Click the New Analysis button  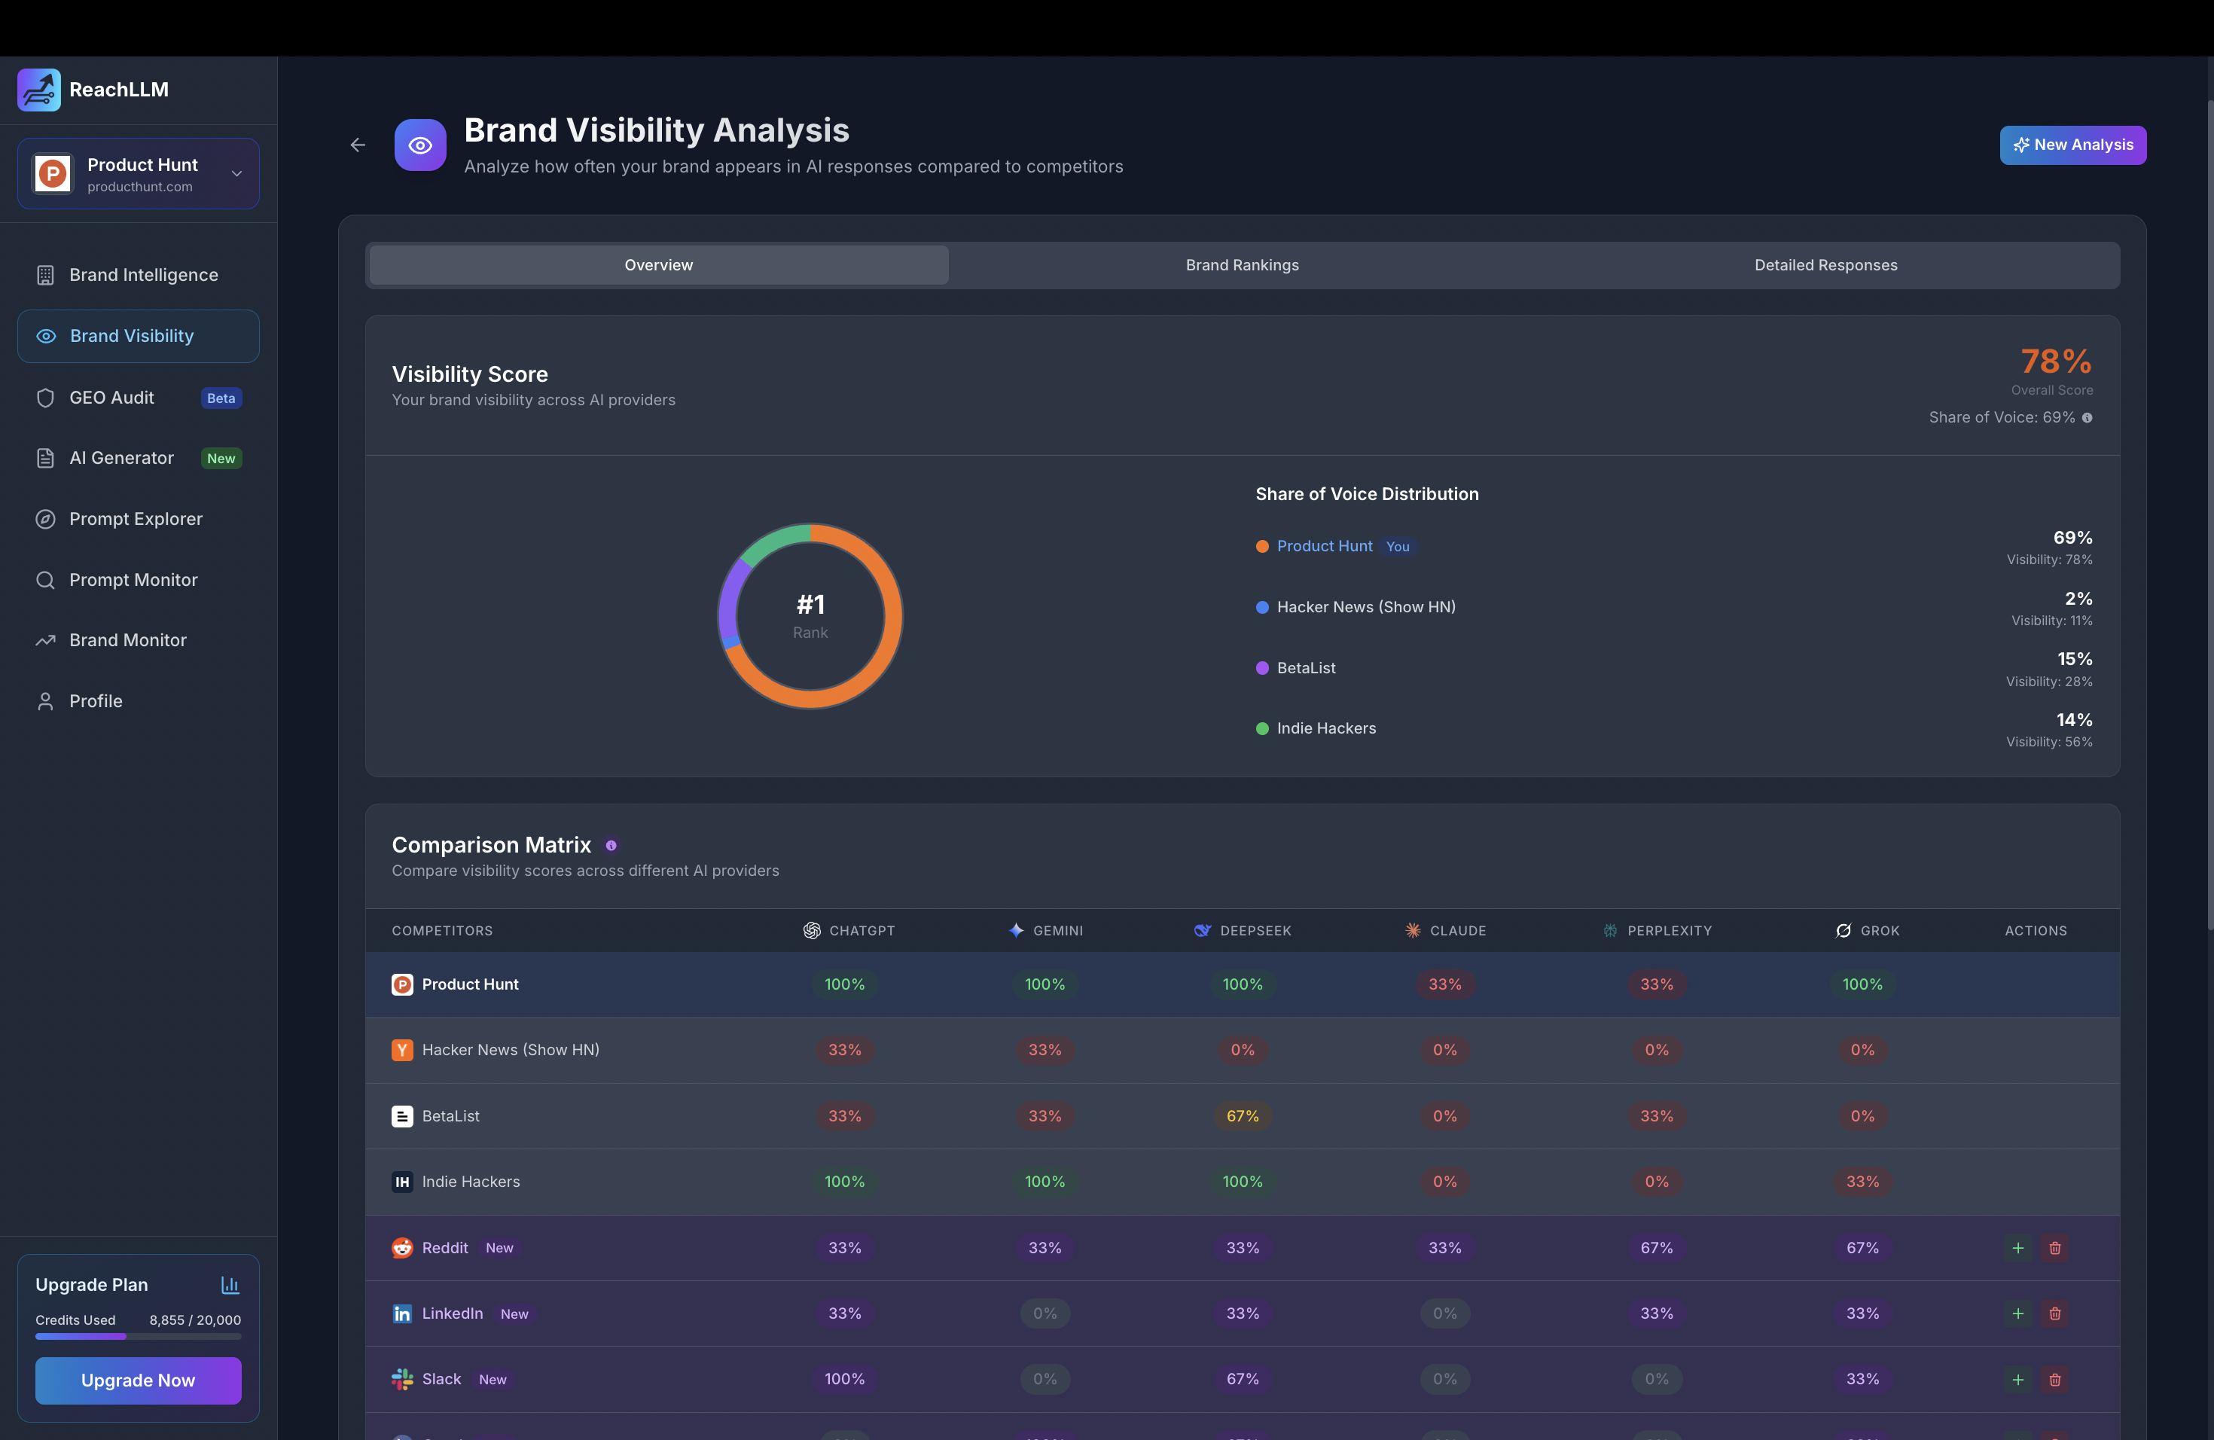[2072, 145]
